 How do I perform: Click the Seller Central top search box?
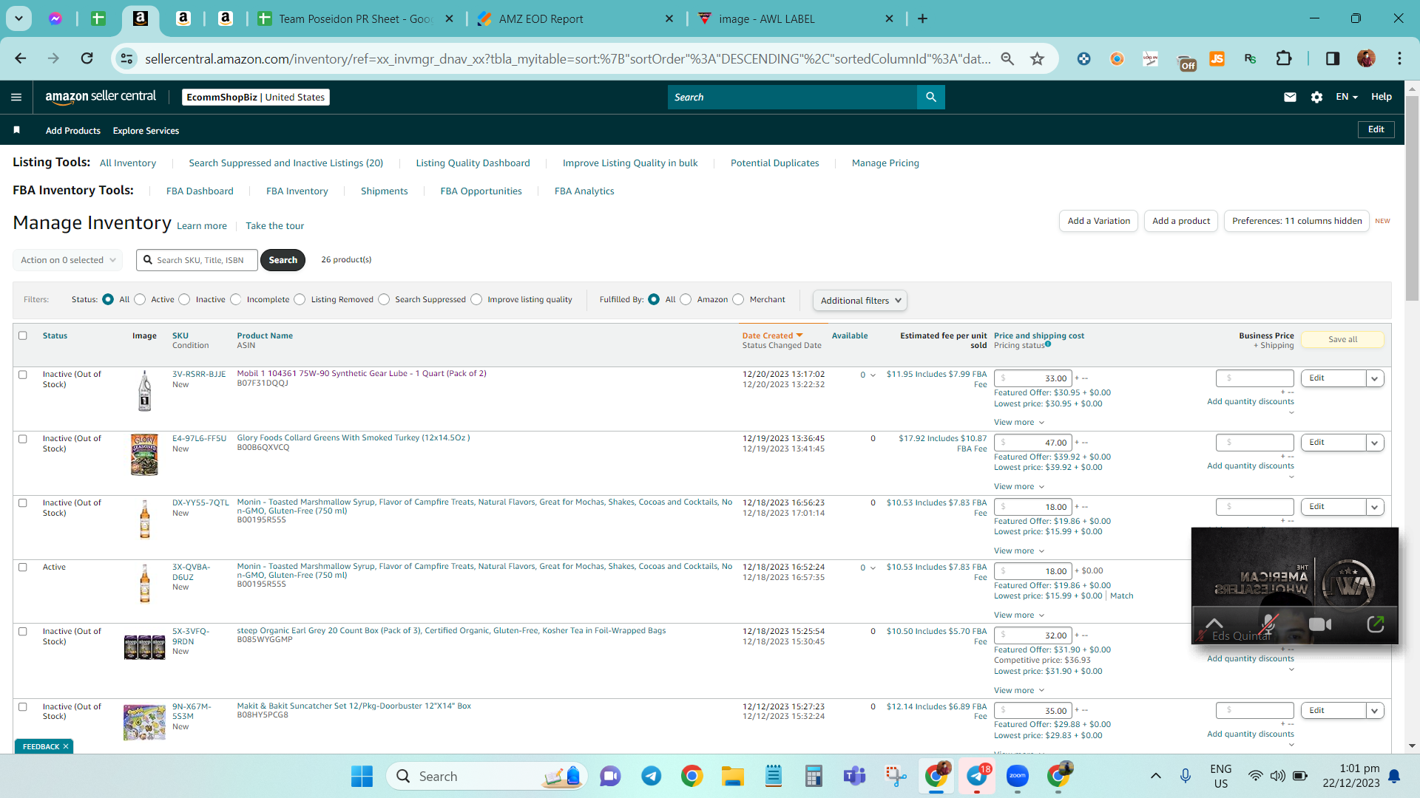pos(792,97)
